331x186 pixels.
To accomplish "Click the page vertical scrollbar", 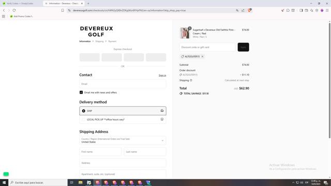I will click(329, 80).
